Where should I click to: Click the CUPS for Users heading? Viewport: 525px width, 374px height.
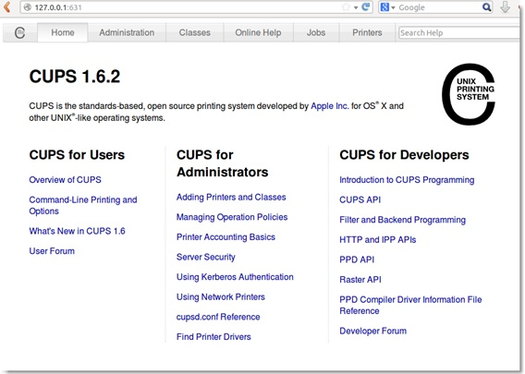click(x=77, y=155)
